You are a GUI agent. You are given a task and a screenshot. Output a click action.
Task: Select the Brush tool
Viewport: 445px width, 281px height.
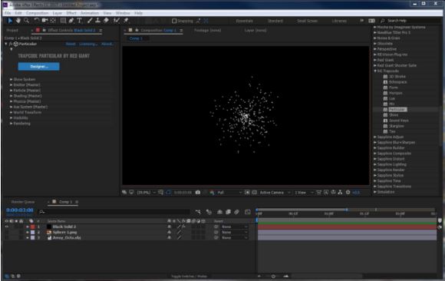point(90,21)
